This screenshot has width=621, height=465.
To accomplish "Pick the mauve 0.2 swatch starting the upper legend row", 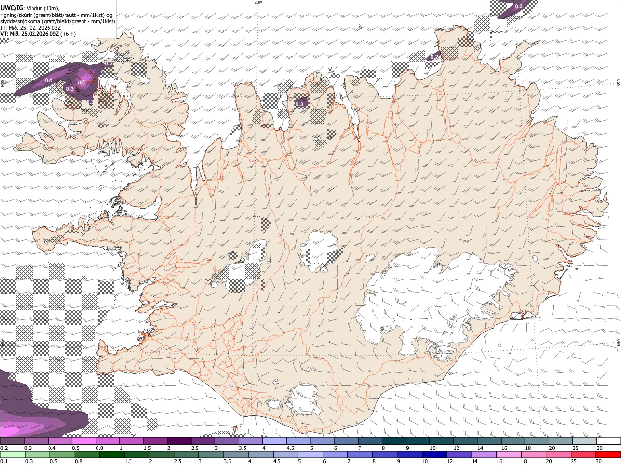I will click(12, 441).
